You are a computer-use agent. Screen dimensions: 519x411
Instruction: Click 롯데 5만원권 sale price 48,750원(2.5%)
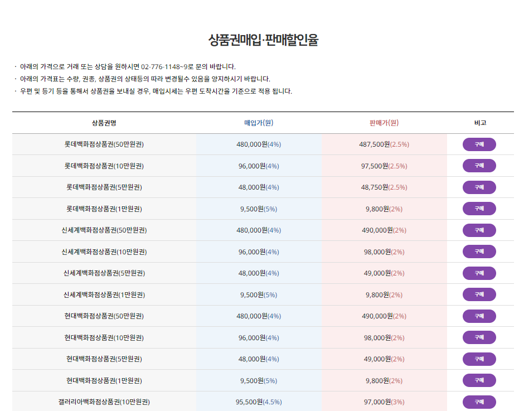point(384,187)
